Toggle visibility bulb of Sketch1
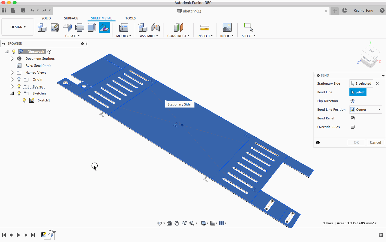386x242 pixels. coord(24,100)
